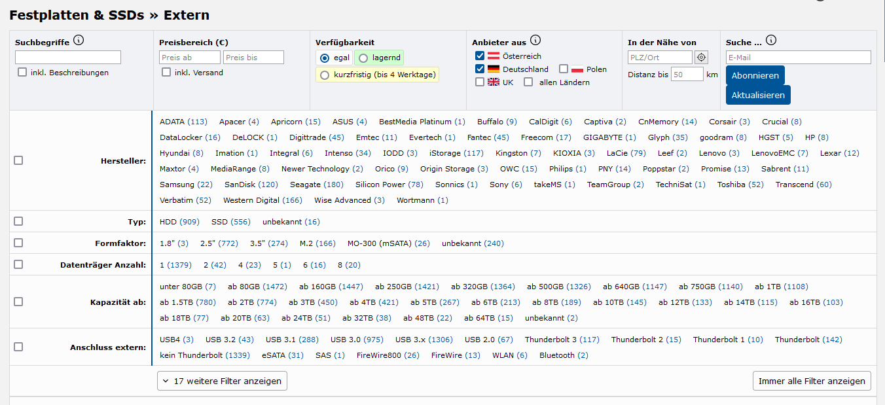885x405 pixels.
Task: Expand 17 weitere Filter anzeigen
Action: point(222,381)
